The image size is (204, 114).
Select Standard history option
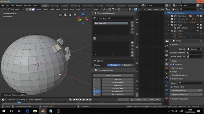114,65
